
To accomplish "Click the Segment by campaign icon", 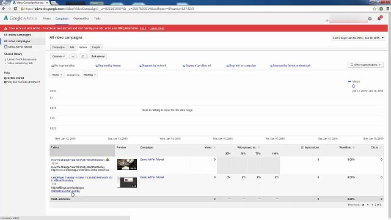I will [227, 65].
